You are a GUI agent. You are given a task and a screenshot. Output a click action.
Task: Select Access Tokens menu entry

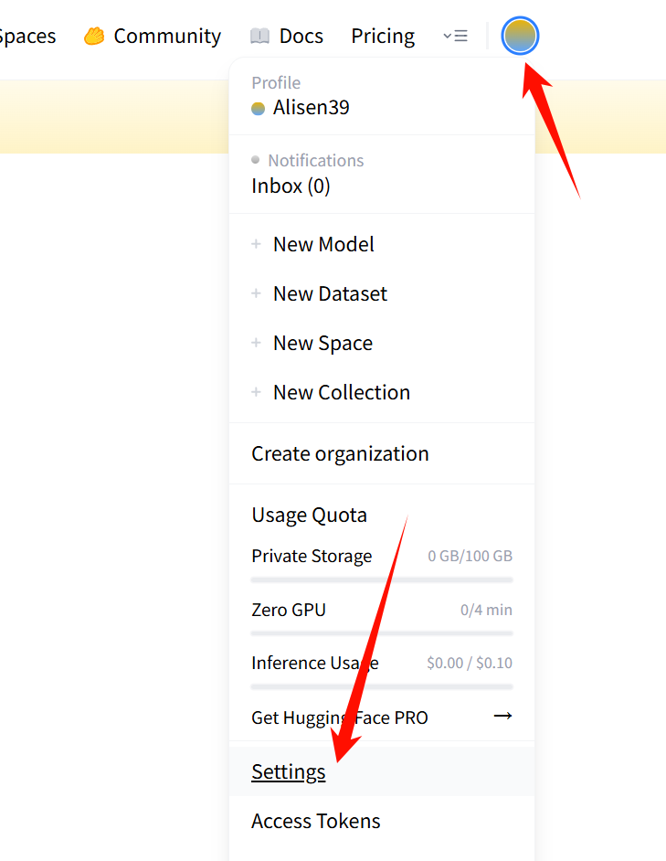click(316, 822)
